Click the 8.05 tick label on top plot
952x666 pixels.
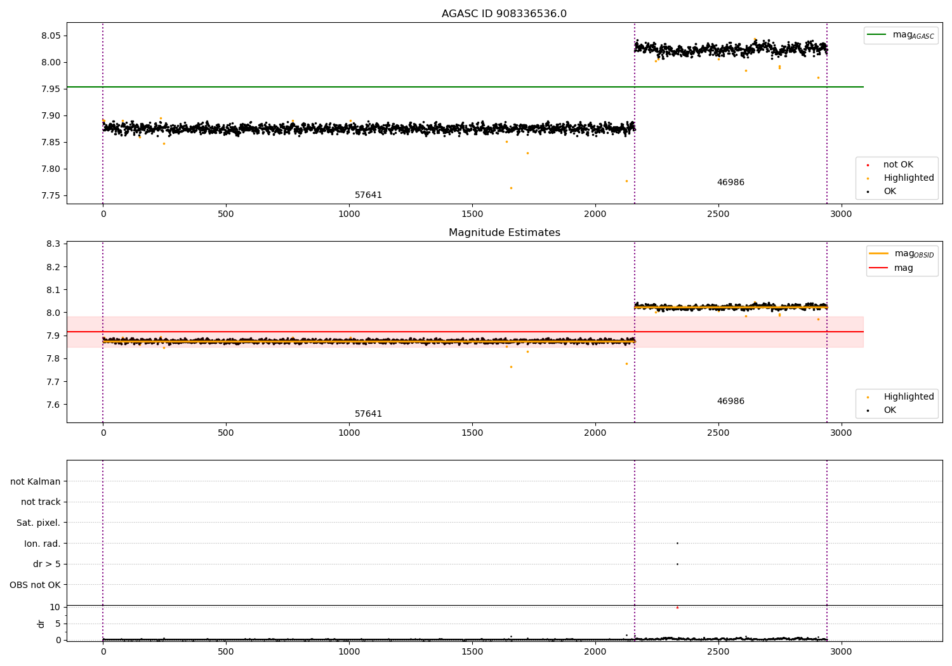tap(51, 36)
